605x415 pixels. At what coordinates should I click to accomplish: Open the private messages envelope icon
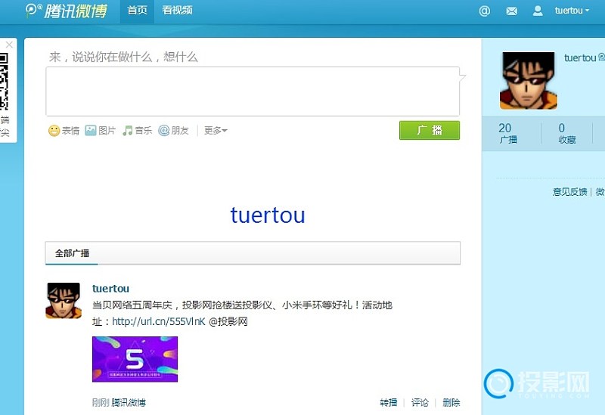[x=512, y=11]
